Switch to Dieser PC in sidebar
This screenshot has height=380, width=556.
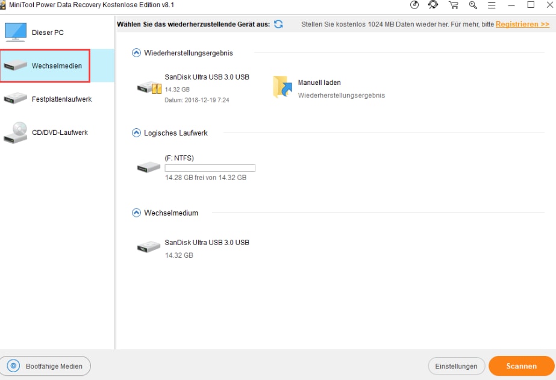point(47,33)
